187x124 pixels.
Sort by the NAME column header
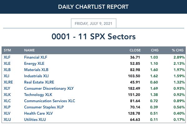coord(29,50)
